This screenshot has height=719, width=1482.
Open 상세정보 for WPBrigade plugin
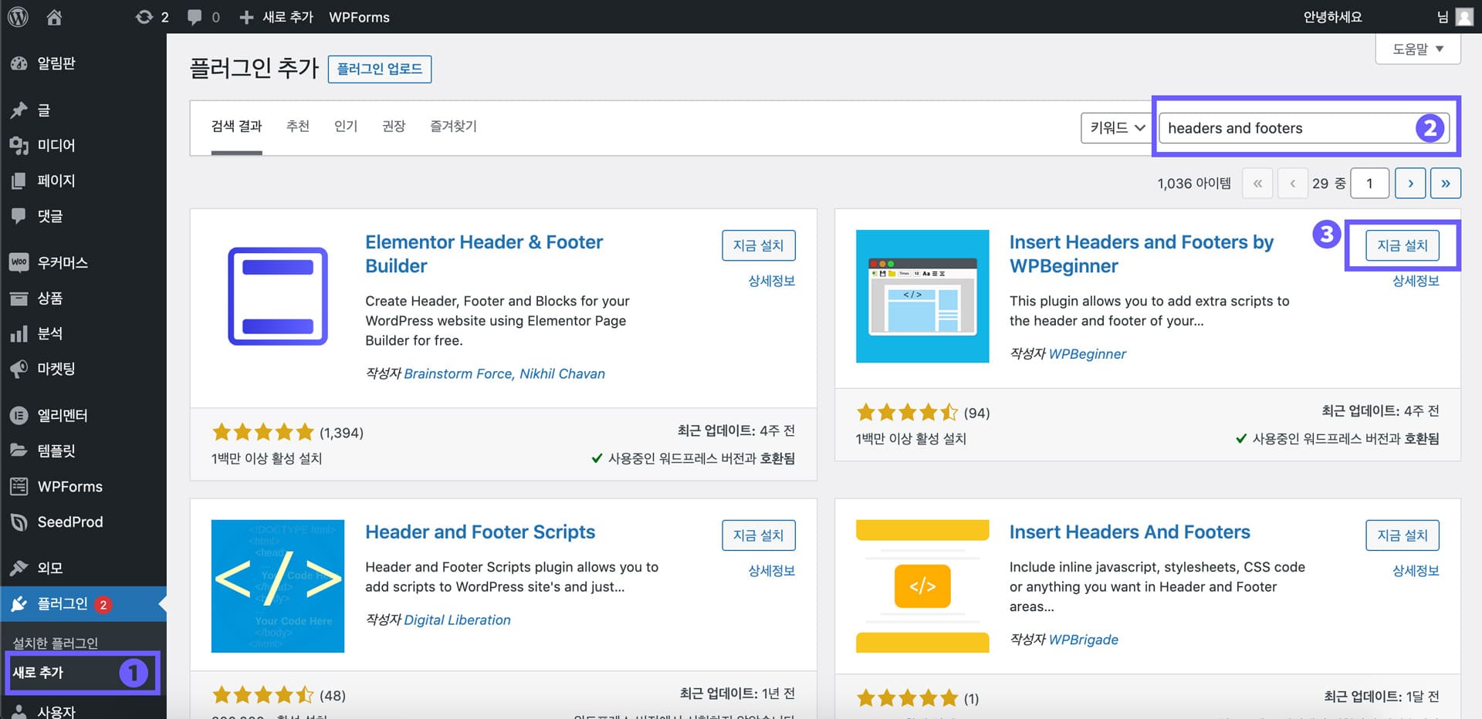point(1416,571)
